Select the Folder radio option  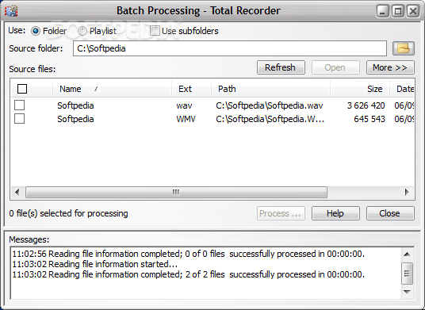(x=36, y=31)
